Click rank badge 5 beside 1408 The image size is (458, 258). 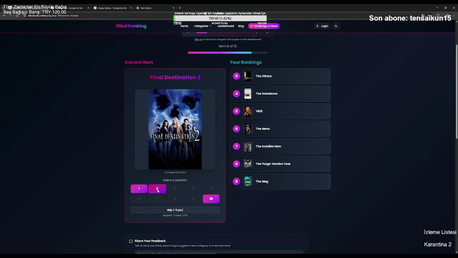236,111
